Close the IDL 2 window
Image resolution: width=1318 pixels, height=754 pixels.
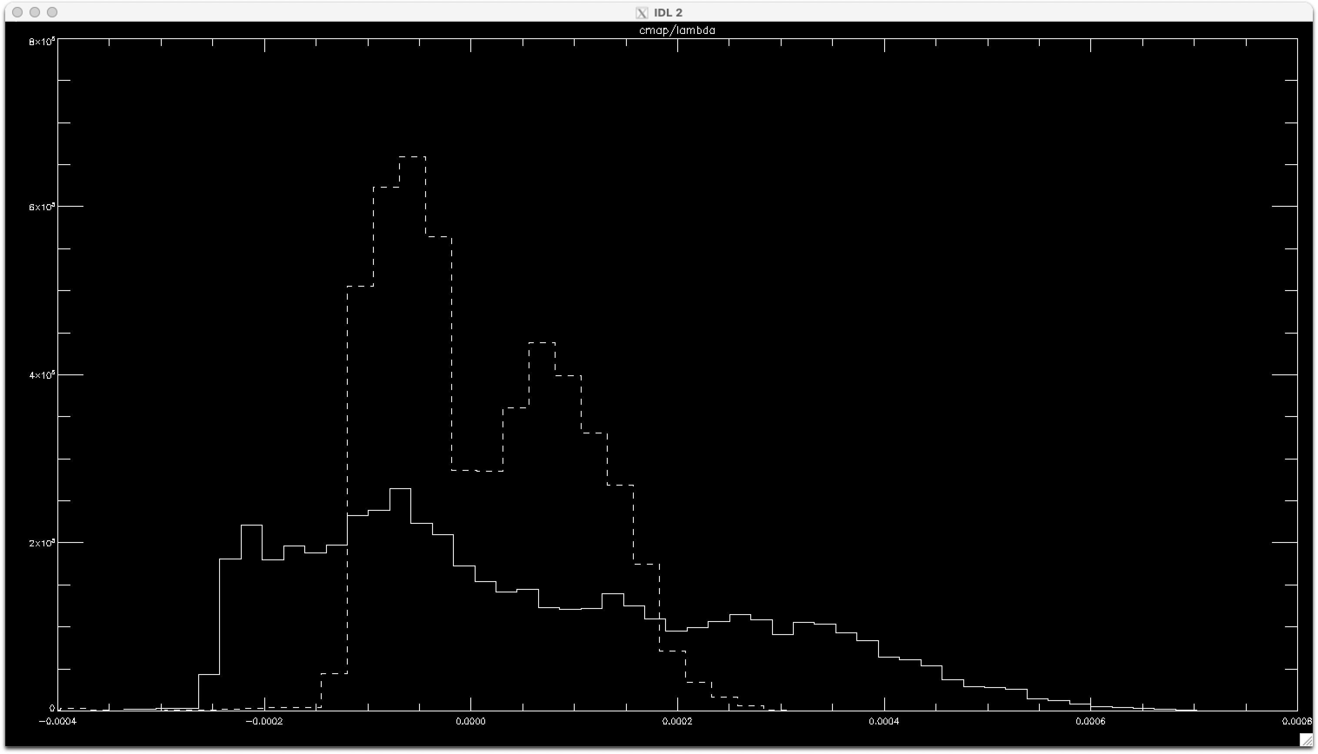click(17, 12)
